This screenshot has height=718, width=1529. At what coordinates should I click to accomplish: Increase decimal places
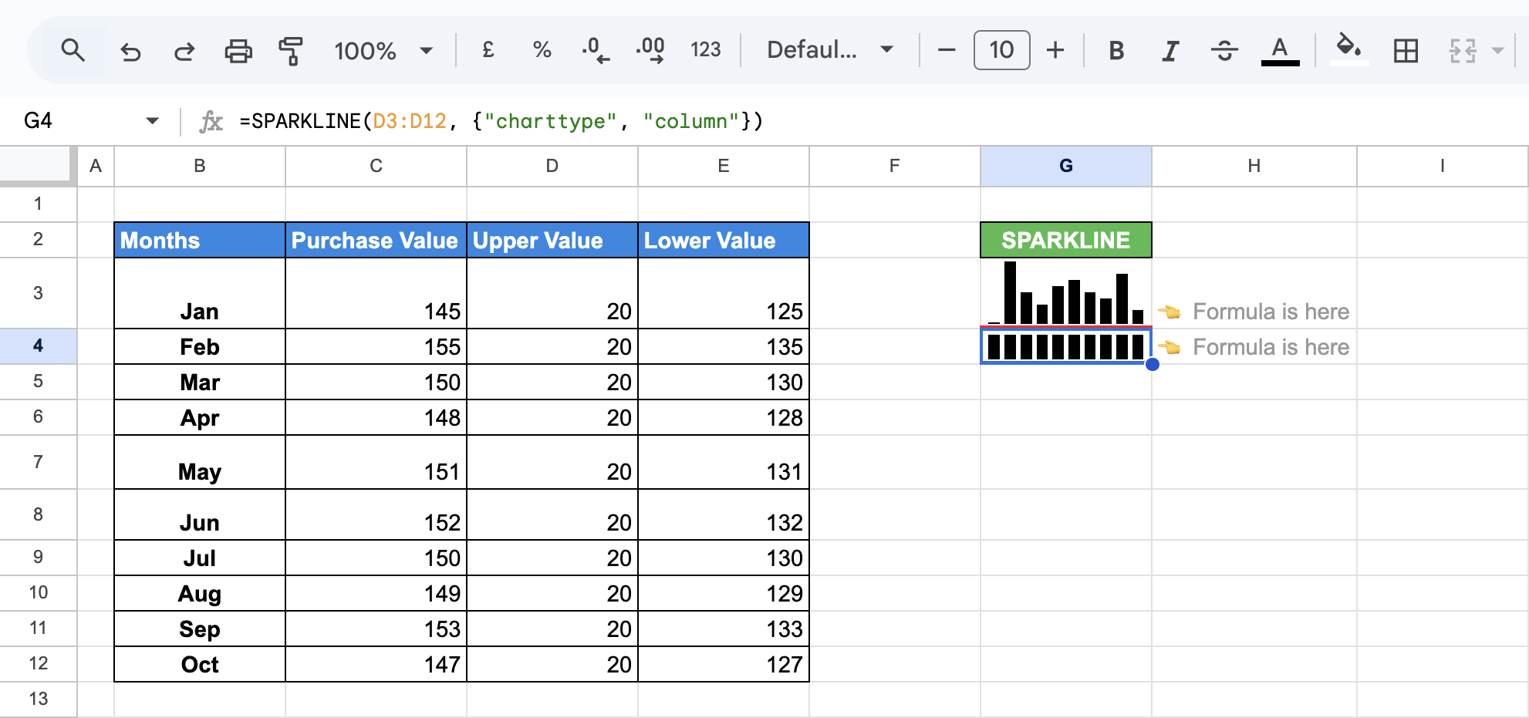click(650, 50)
